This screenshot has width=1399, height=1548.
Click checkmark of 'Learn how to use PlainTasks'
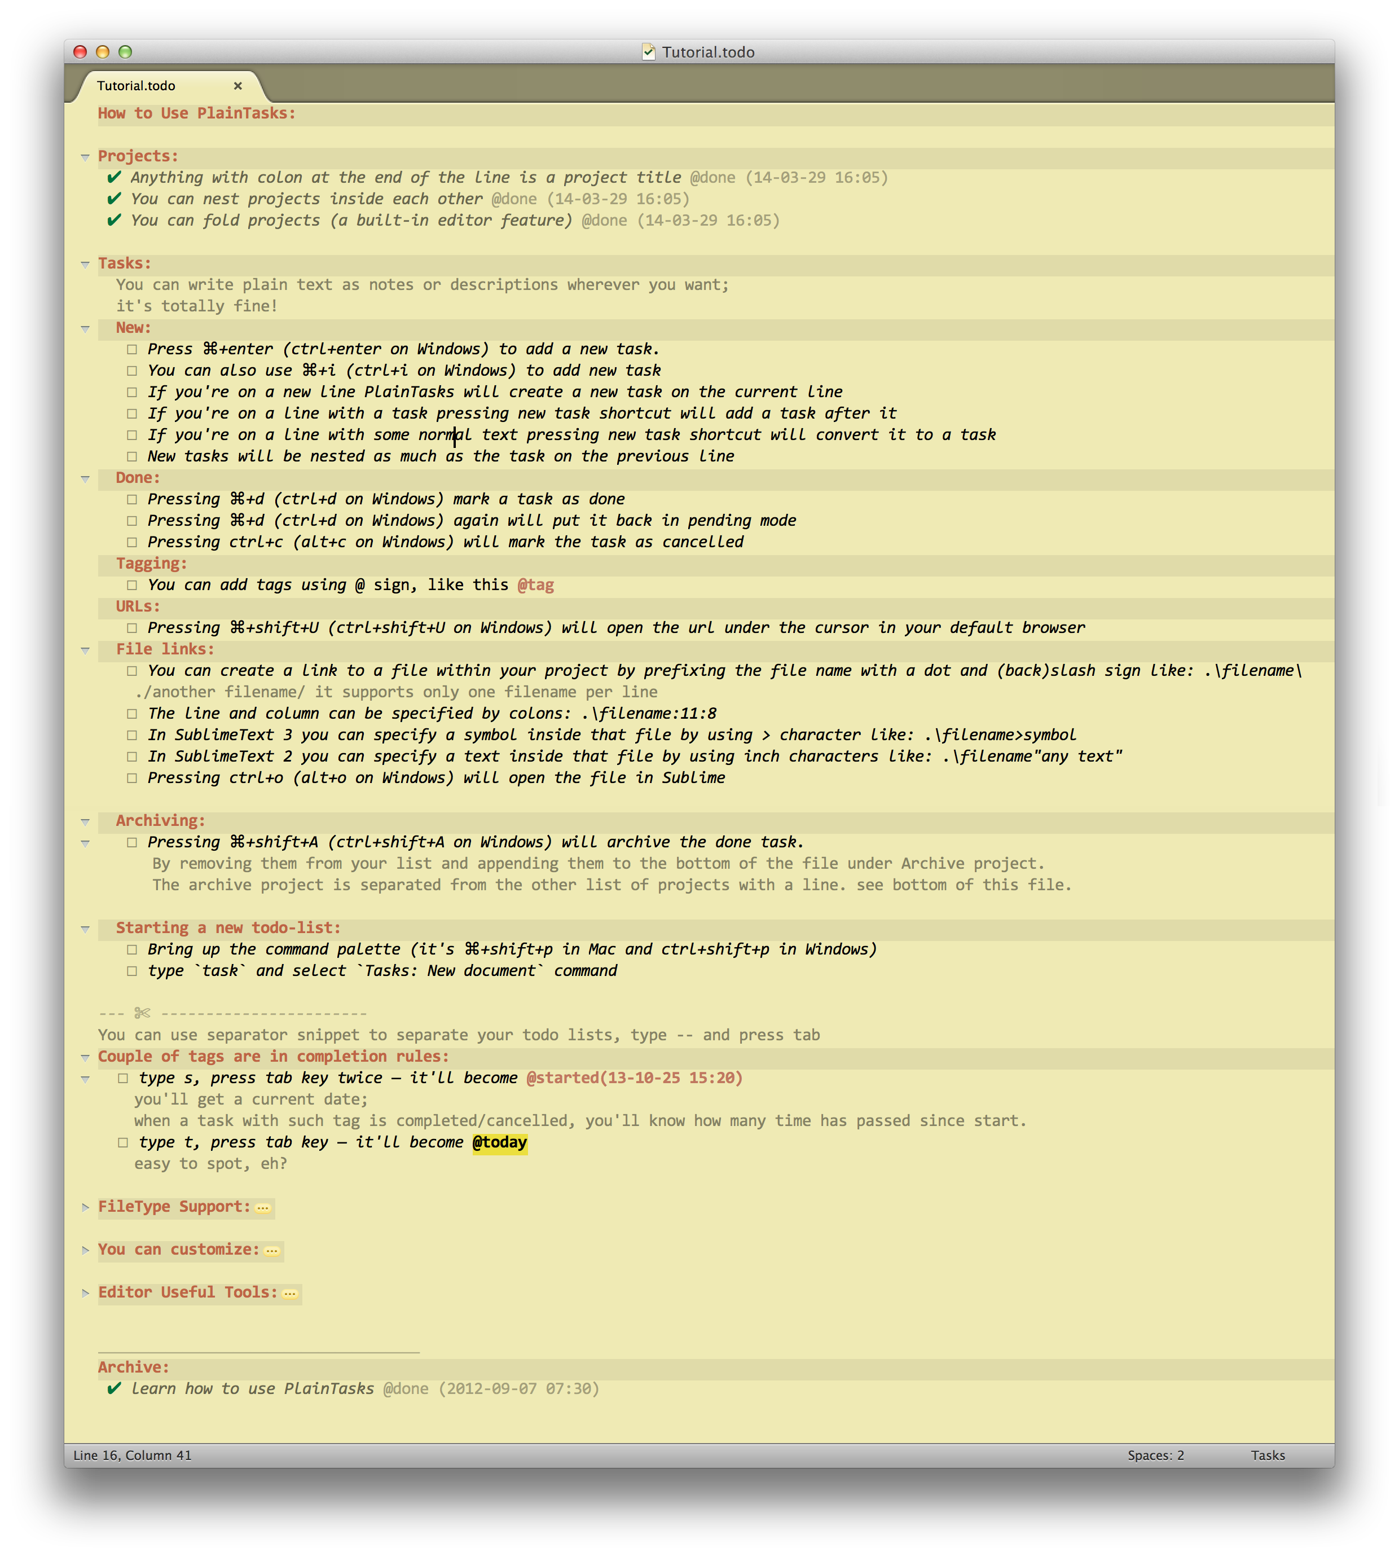[x=115, y=1388]
